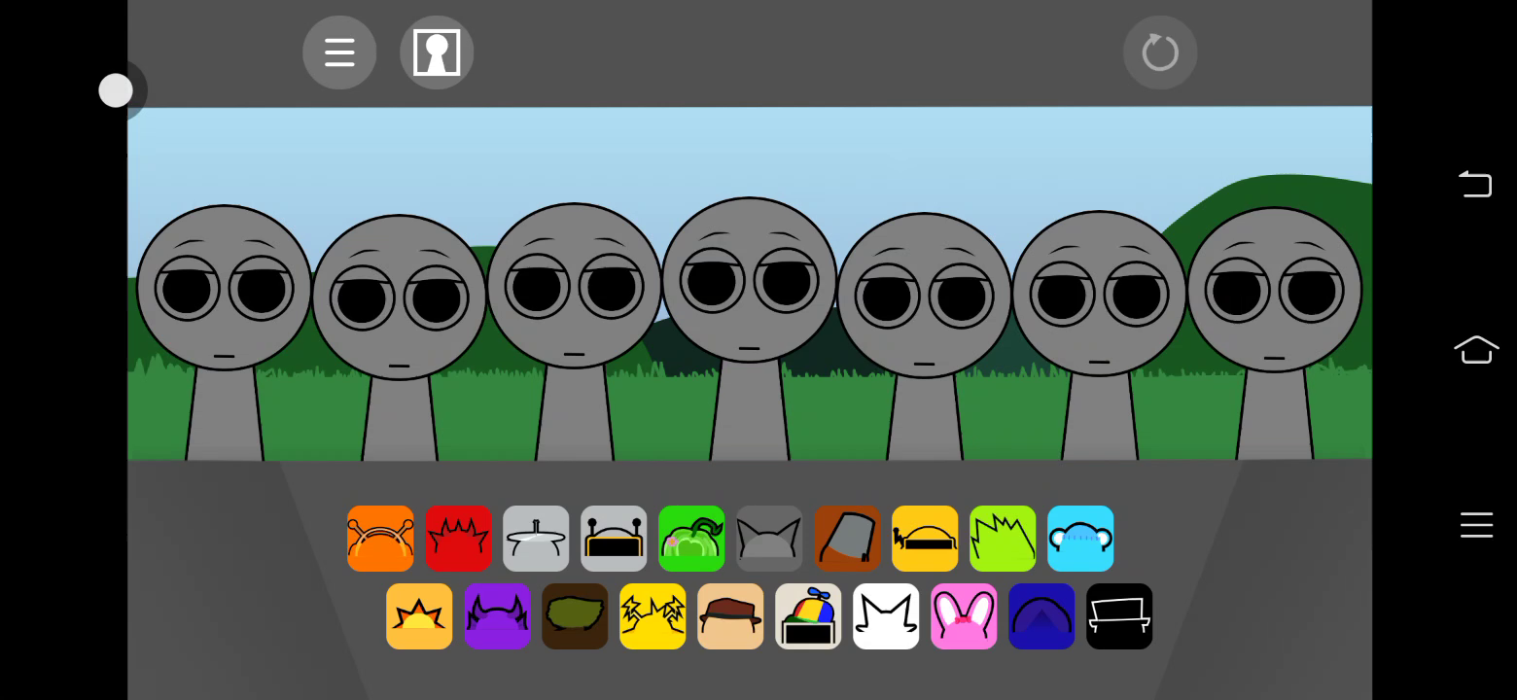Select the orange antenna headband sound icon
This screenshot has height=700, width=1517.
380,539
